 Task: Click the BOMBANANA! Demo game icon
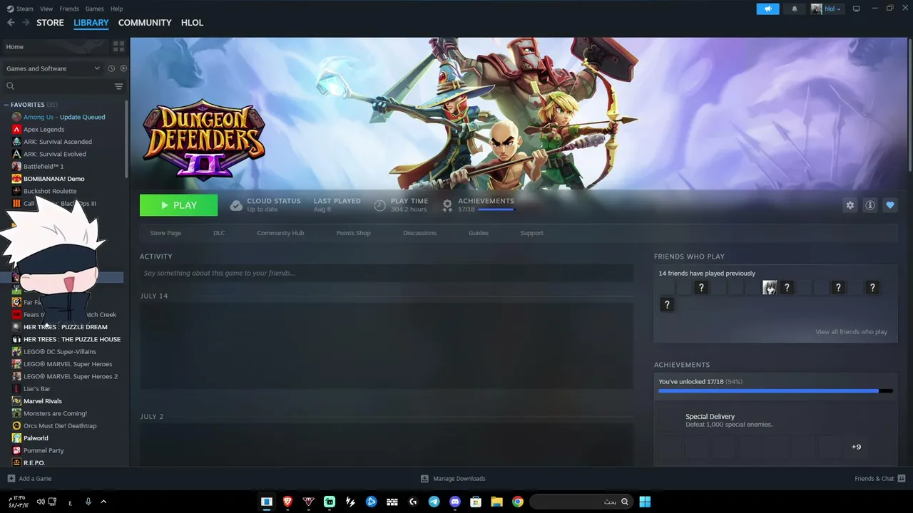click(16, 179)
